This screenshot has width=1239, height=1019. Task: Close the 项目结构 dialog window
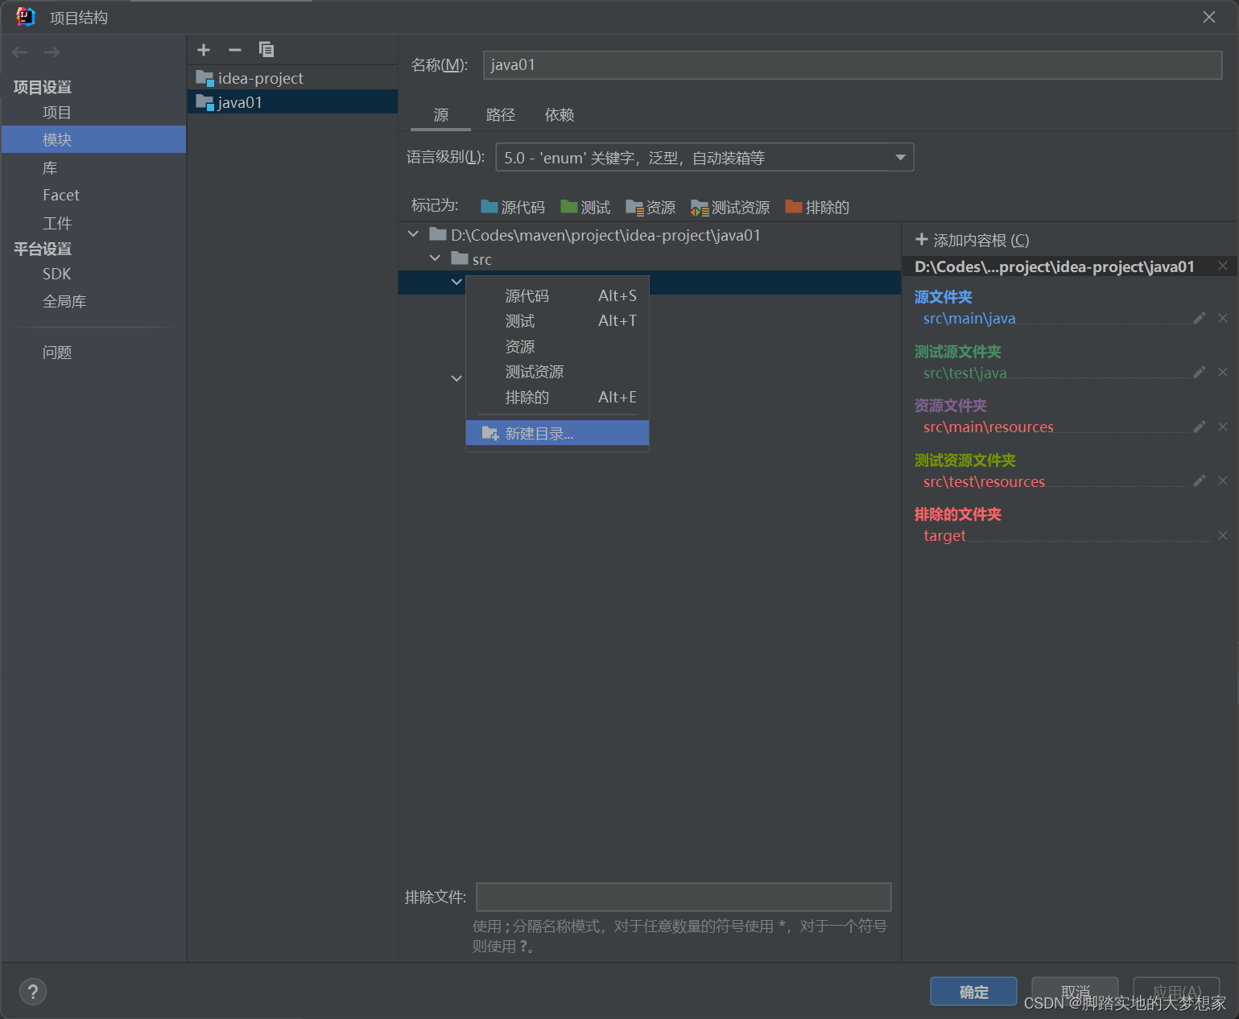(x=1209, y=17)
